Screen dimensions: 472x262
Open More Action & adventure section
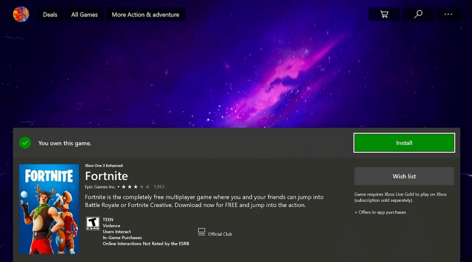pos(145,14)
